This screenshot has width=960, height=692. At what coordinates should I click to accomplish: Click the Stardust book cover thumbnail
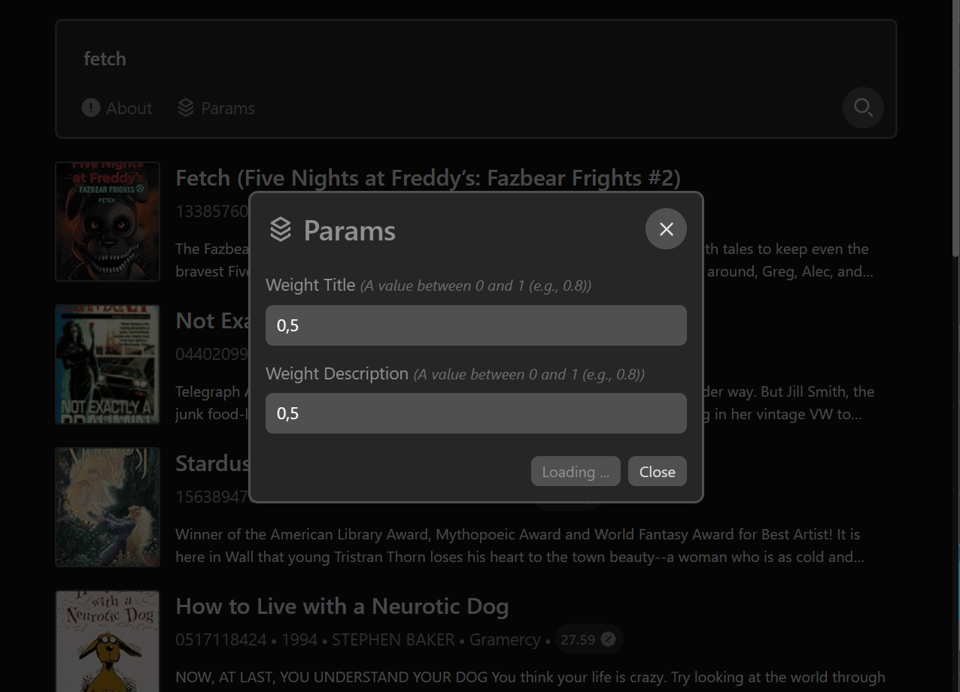[x=108, y=507]
